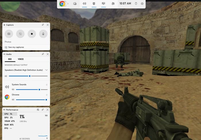Screen dimensions: 201x140
Task: Click the Chrome app icon in Game Bar
Action: tap(62, 4)
